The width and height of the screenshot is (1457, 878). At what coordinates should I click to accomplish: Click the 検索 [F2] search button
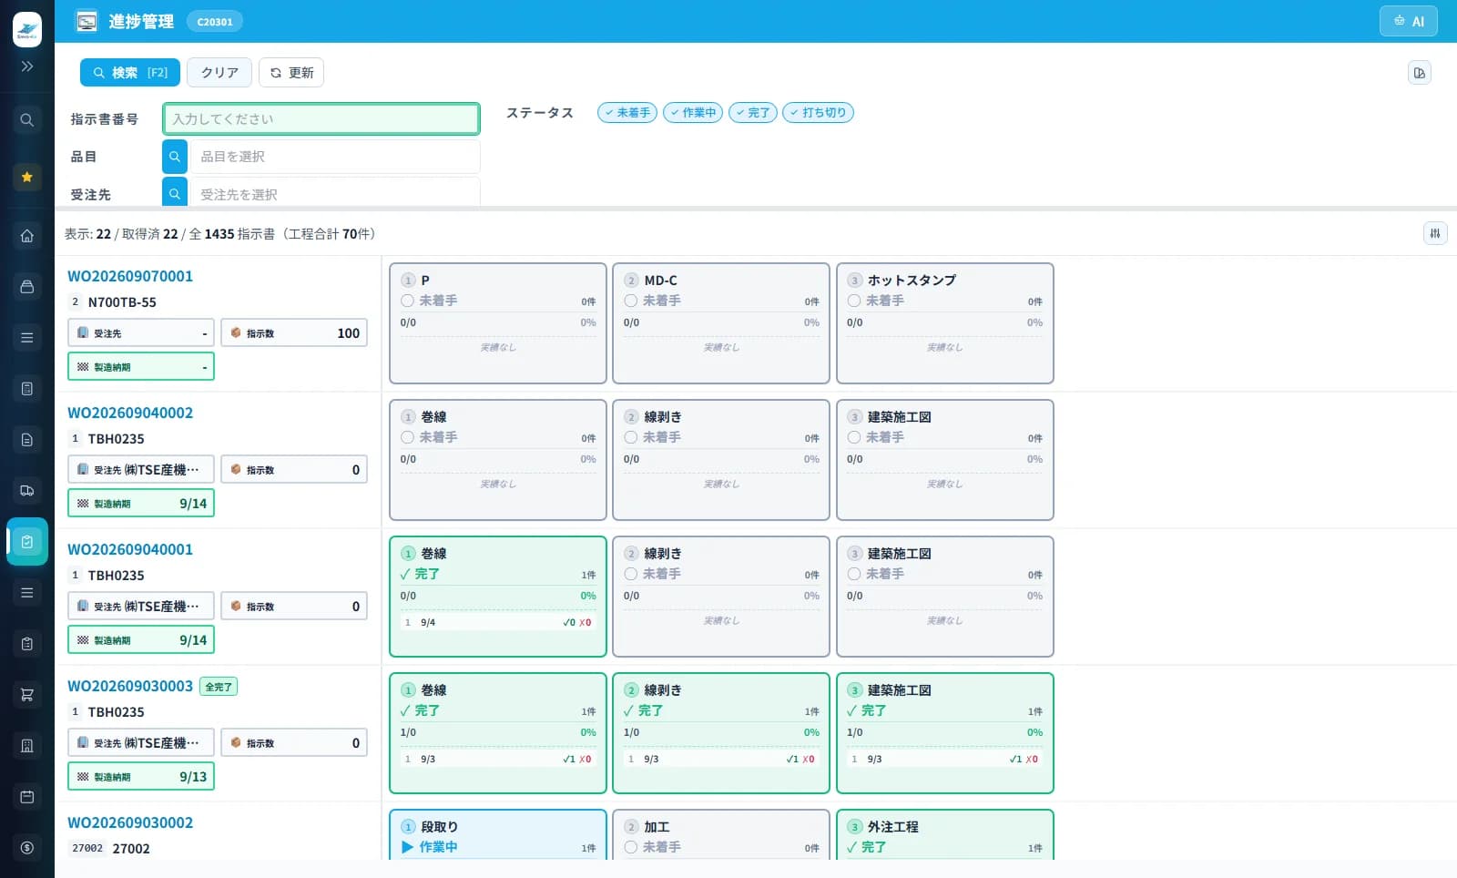pos(130,73)
